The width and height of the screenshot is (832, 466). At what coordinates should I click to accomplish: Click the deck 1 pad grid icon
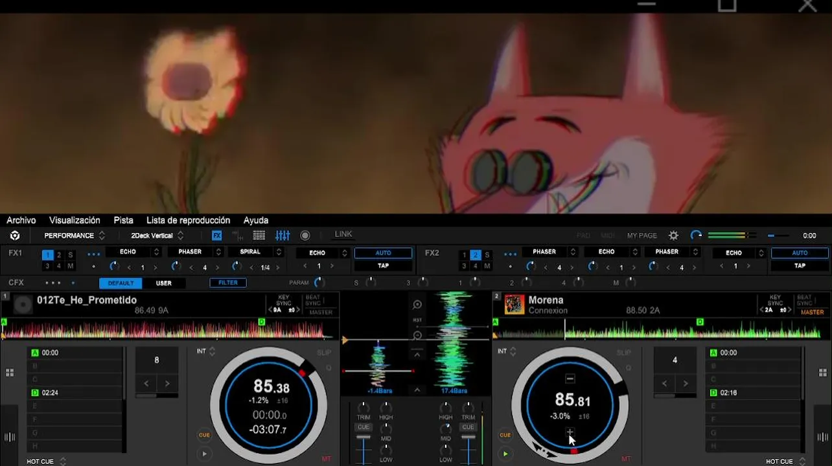(10, 373)
